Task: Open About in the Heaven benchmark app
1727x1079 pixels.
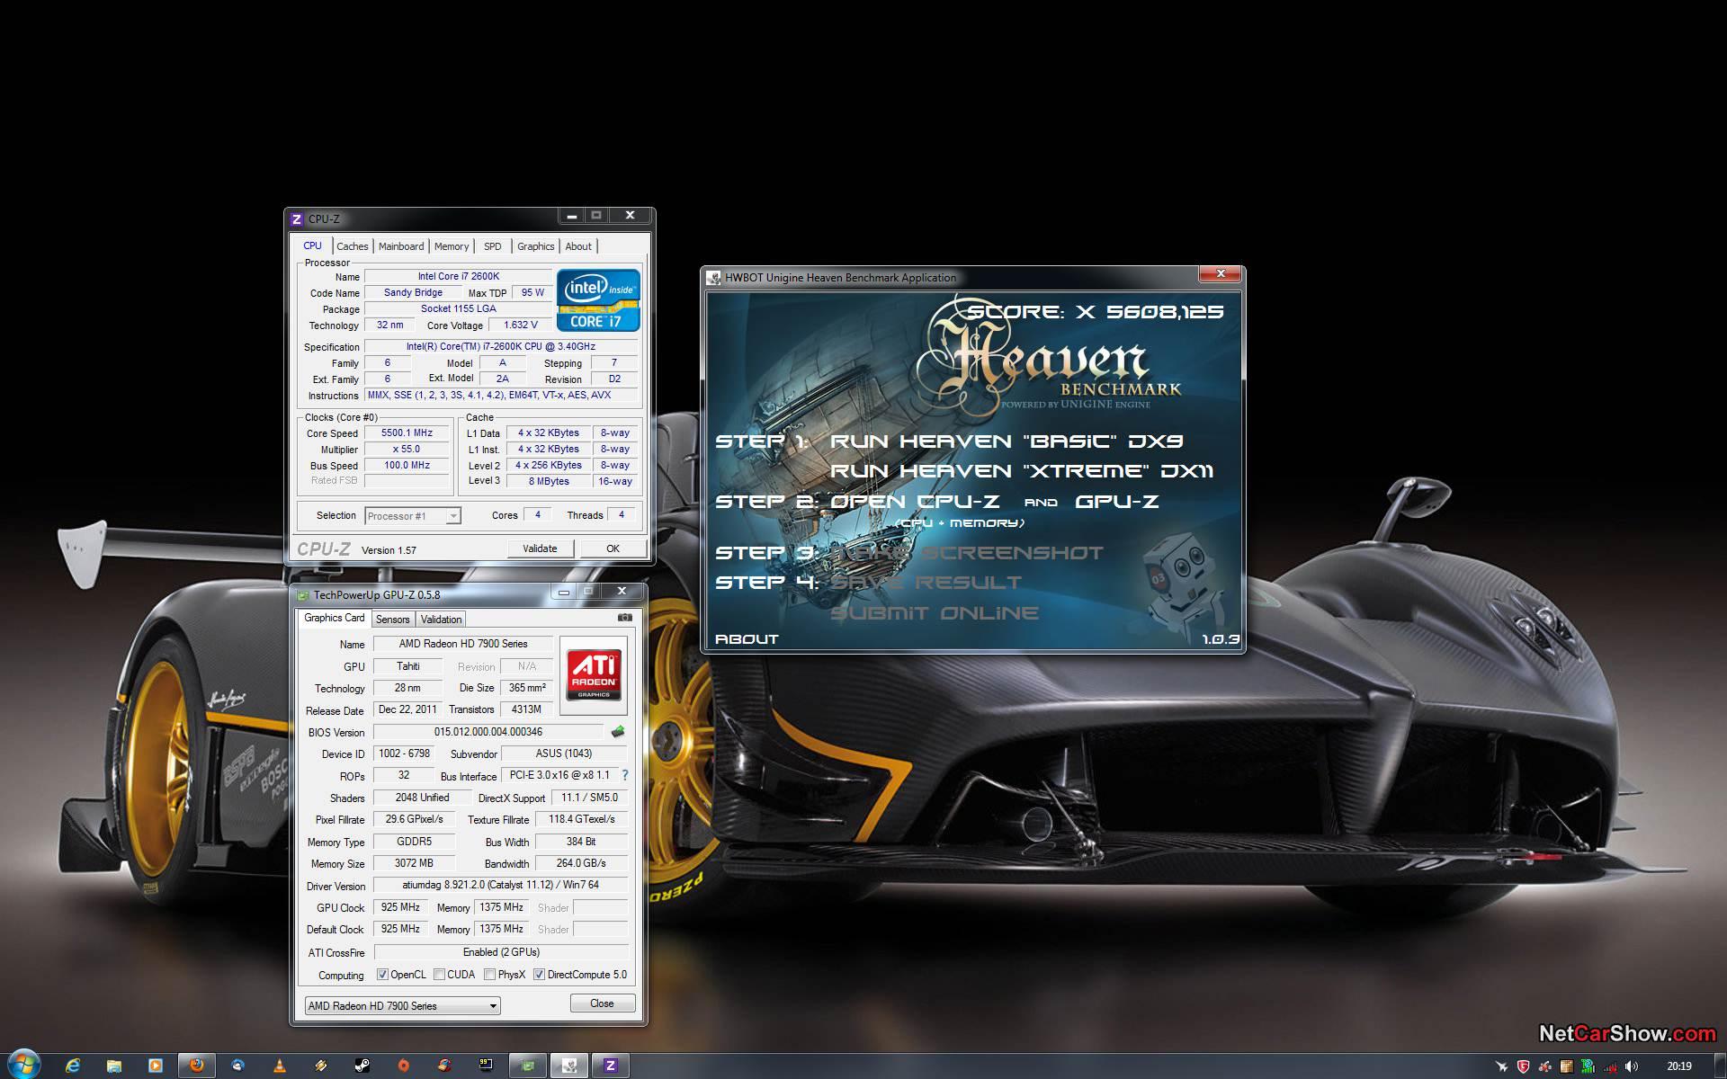Action: 747,639
